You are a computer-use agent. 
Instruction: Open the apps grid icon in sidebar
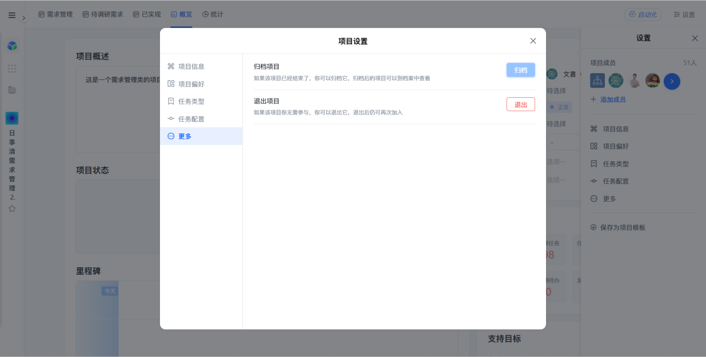point(12,68)
